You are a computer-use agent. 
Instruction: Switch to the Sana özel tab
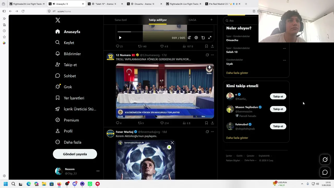click(x=121, y=20)
